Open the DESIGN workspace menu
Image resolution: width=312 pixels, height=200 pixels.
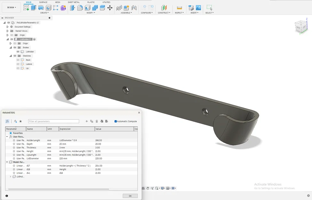coord(11,7)
